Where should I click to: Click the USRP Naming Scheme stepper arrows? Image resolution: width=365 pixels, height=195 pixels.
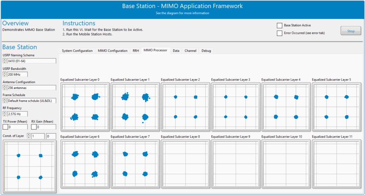[x=4, y=61]
